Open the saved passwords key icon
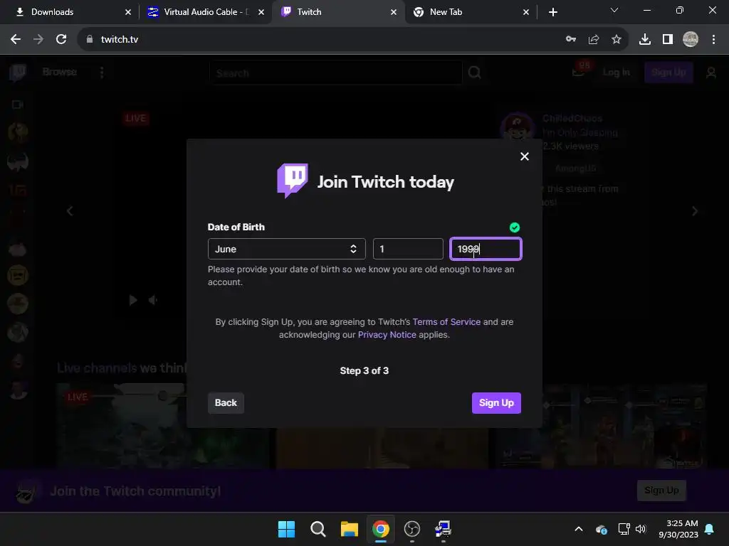Viewport: 729px width, 546px height. pyautogui.click(x=570, y=40)
